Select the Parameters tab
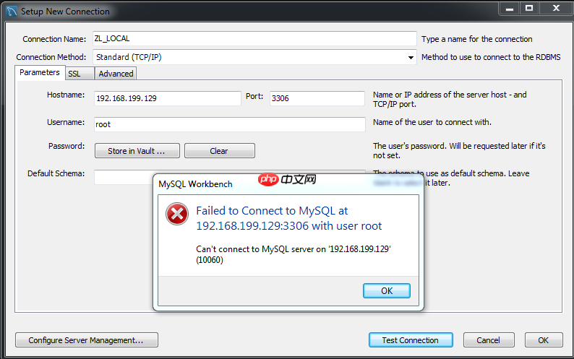Screen dimensions: 574x359 click(40, 72)
